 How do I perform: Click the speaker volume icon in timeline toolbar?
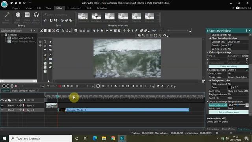click(77, 86)
